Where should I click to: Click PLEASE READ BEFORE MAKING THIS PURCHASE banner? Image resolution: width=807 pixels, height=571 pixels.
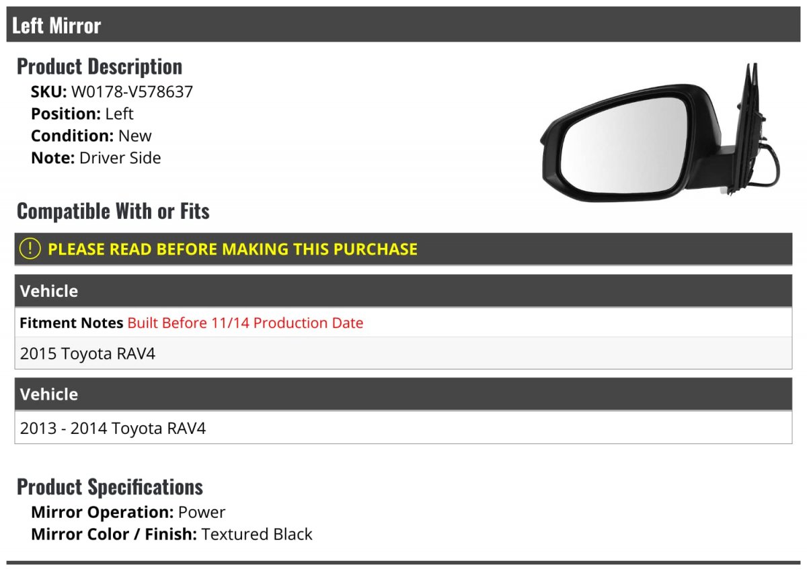click(233, 249)
